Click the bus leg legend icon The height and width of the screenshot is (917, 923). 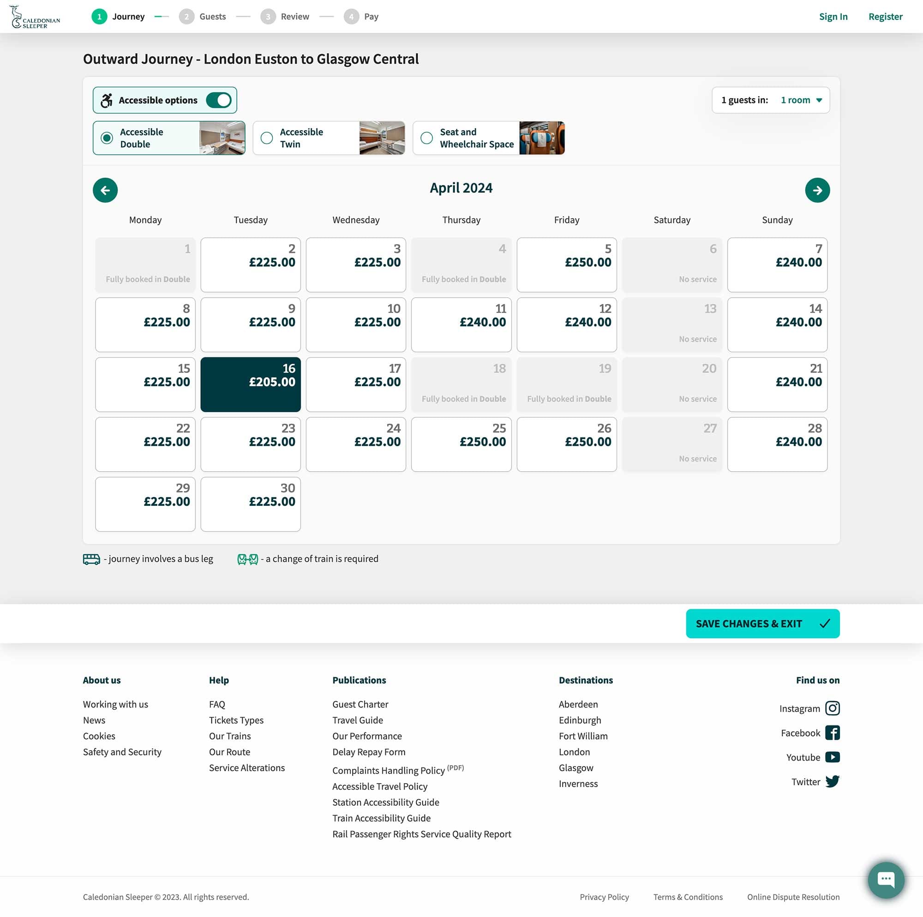click(92, 558)
